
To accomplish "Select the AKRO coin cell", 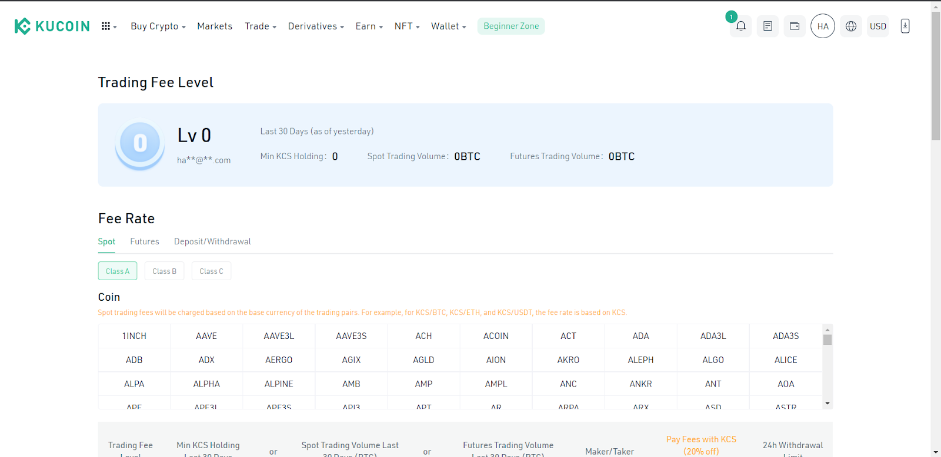I will pos(568,360).
